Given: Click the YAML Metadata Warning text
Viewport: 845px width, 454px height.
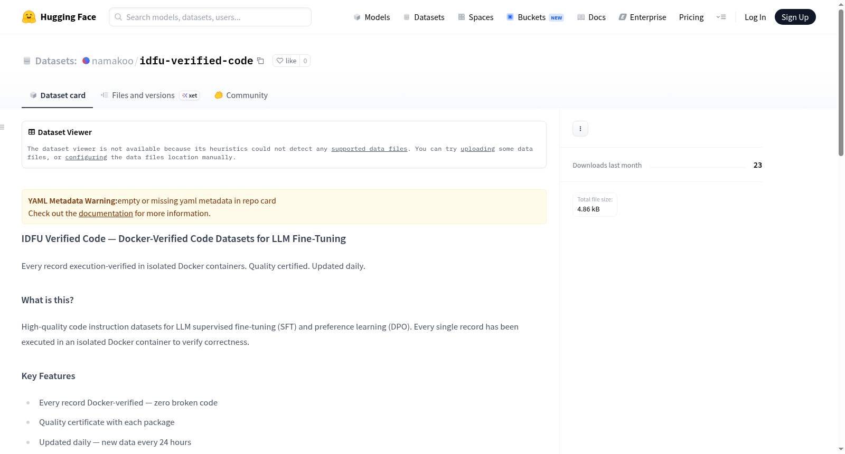Looking at the screenshot, I should pyautogui.click(x=73, y=201).
